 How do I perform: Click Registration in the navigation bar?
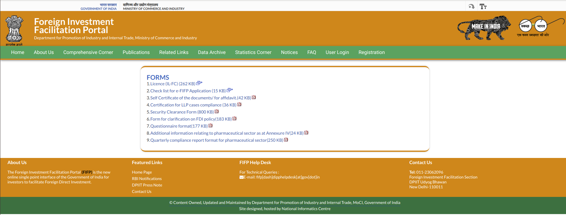(x=372, y=52)
